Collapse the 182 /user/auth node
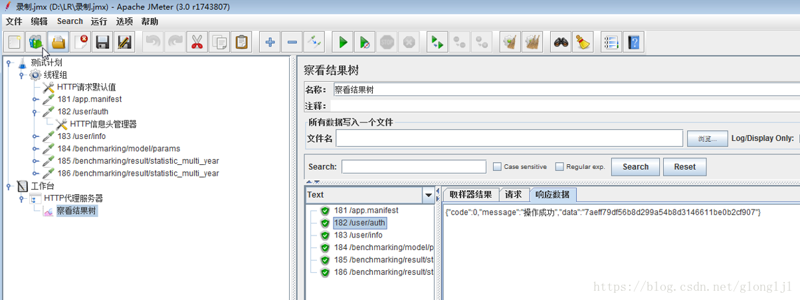 [x=35, y=112]
